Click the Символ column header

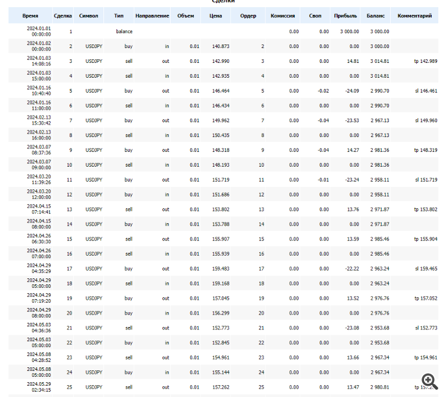[x=89, y=16]
